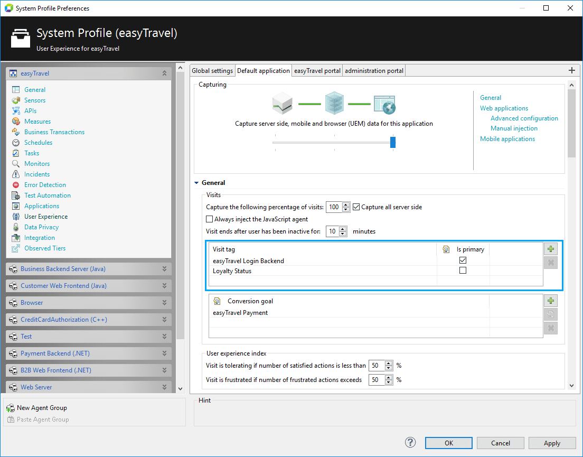583x457 pixels.
Task: Click the Tasks icon in the sidebar
Action: click(16, 153)
